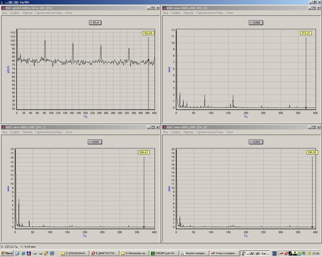The width and height of the screenshot is (322, 257).
Task: Click the ES1 [П4] window title icon
Action: pos(4,8)
